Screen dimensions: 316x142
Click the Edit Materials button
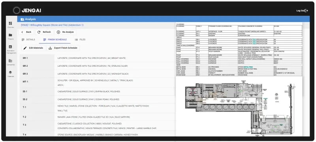[x=33, y=48]
